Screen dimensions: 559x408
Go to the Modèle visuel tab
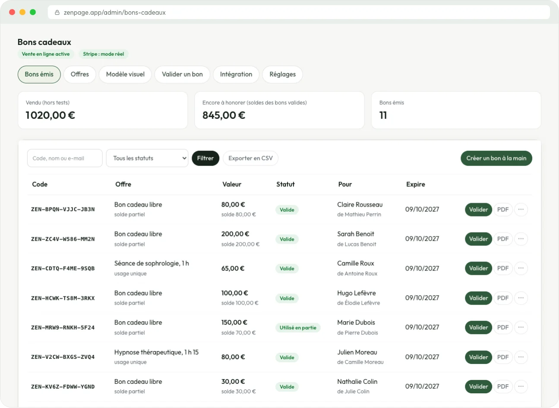click(125, 74)
